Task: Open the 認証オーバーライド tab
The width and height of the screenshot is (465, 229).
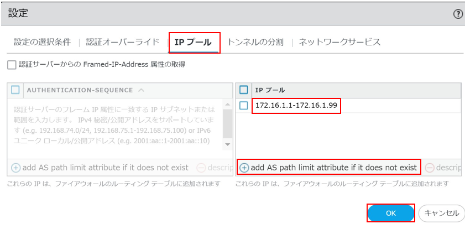Action: click(123, 42)
